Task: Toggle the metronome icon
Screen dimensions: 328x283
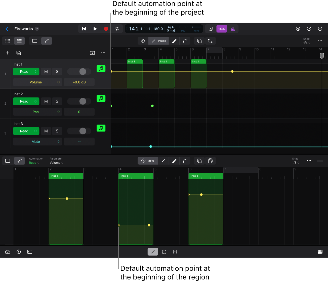Action: [233, 29]
